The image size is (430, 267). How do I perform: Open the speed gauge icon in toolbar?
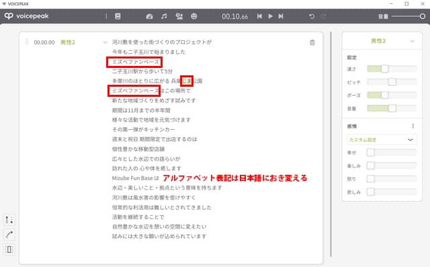(x=149, y=16)
